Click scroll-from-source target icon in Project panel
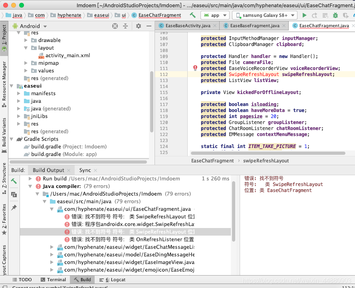The height and width of the screenshot is (288, 355). pyautogui.click(x=115, y=26)
